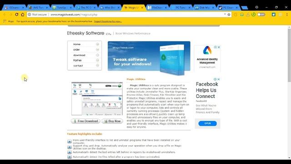Click the browser back arrow

[x=5, y=15]
